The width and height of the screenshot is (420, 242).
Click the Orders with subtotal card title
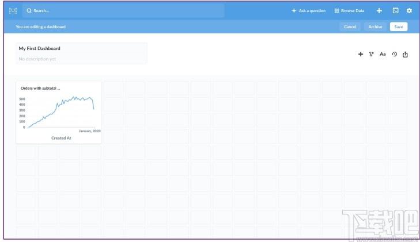click(40, 88)
